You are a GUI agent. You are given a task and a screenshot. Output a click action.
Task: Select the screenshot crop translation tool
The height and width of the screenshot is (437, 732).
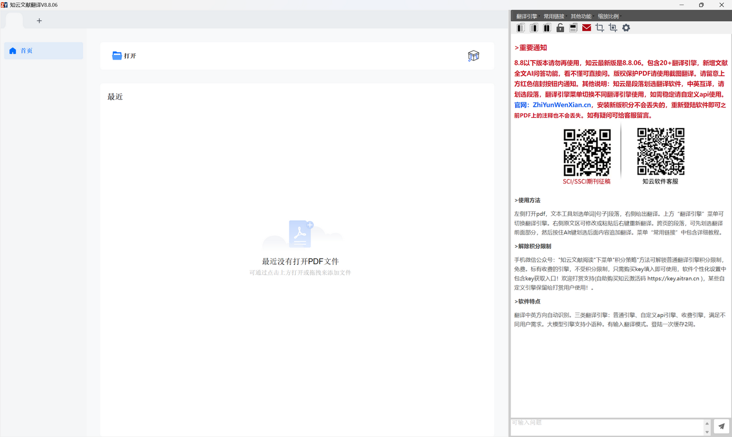point(599,28)
